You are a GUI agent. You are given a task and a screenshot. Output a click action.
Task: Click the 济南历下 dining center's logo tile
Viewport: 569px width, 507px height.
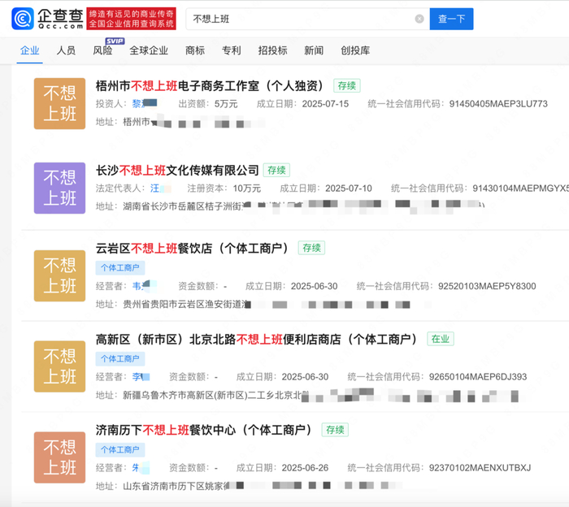pyautogui.click(x=59, y=457)
